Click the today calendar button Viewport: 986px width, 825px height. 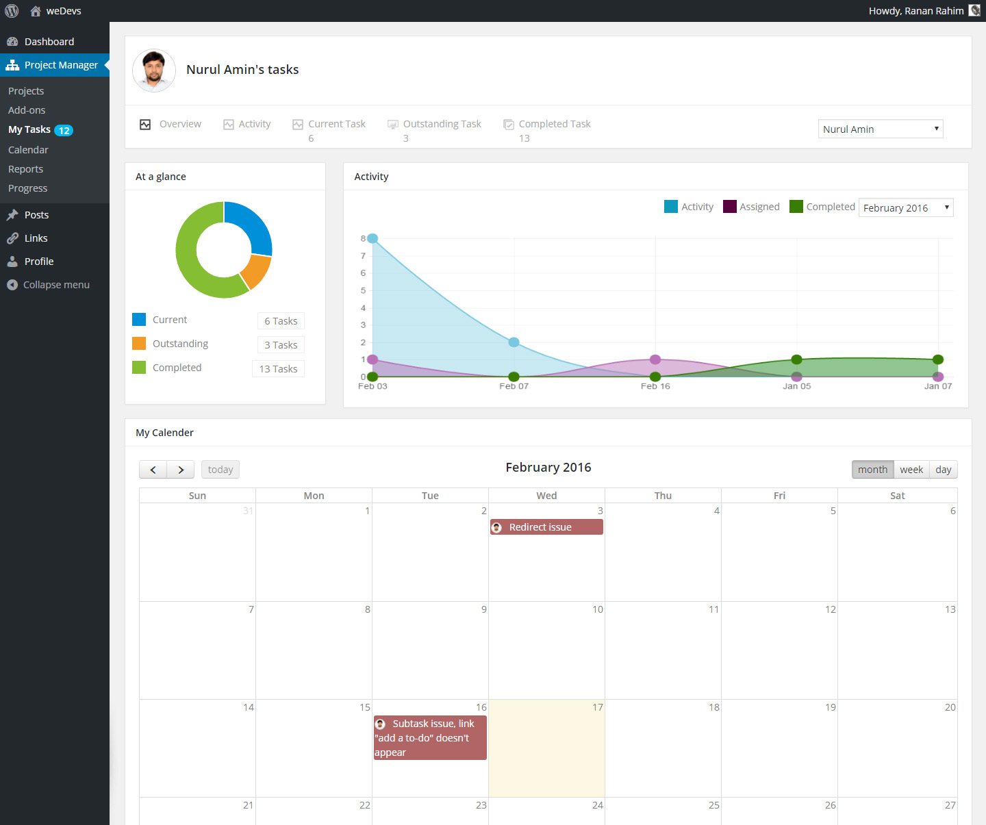(x=220, y=470)
